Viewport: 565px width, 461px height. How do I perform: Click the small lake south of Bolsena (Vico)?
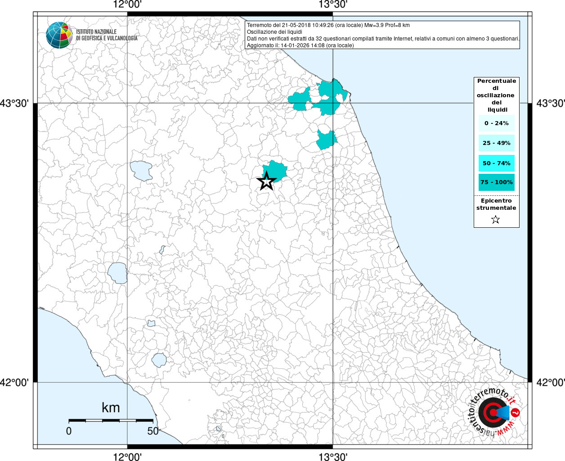[x=151, y=323]
